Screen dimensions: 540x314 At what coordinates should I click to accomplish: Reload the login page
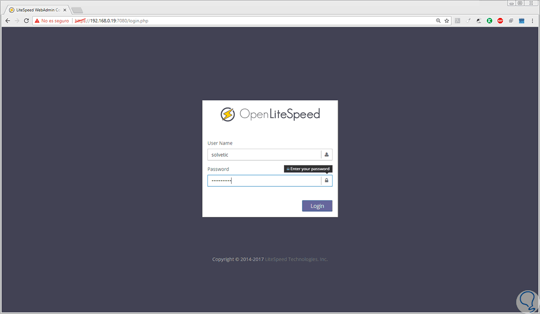click(x=27, y=21)
